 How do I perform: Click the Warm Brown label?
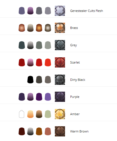click(79, 131)
